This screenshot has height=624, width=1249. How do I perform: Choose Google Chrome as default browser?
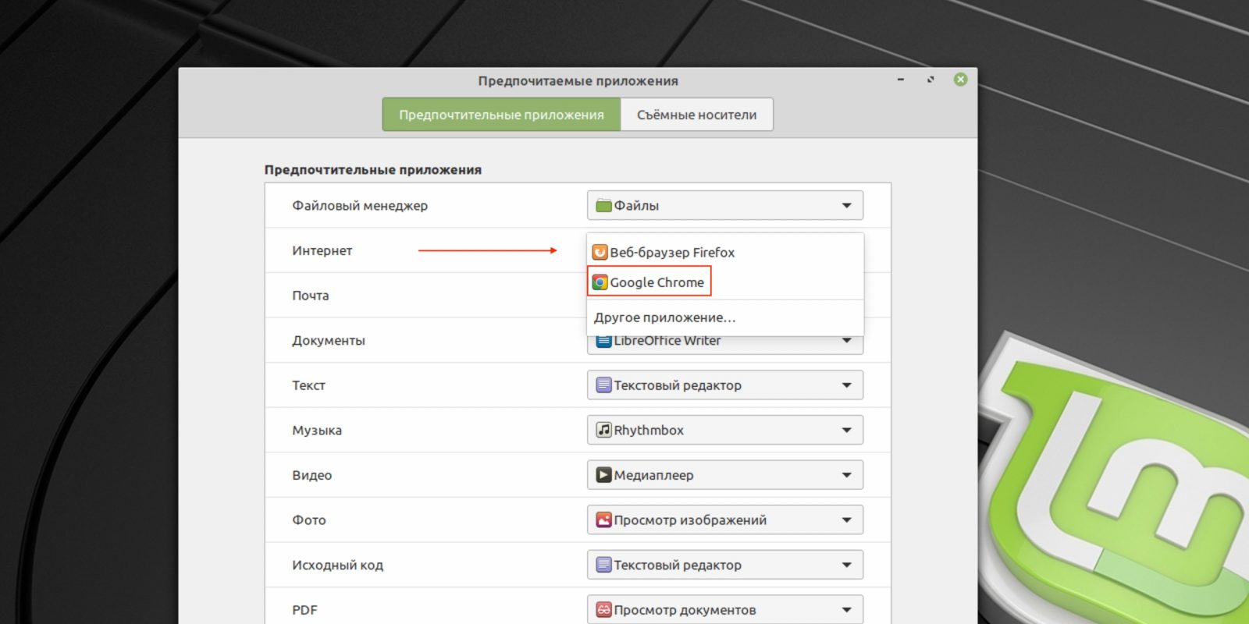(x=725, y=282)
